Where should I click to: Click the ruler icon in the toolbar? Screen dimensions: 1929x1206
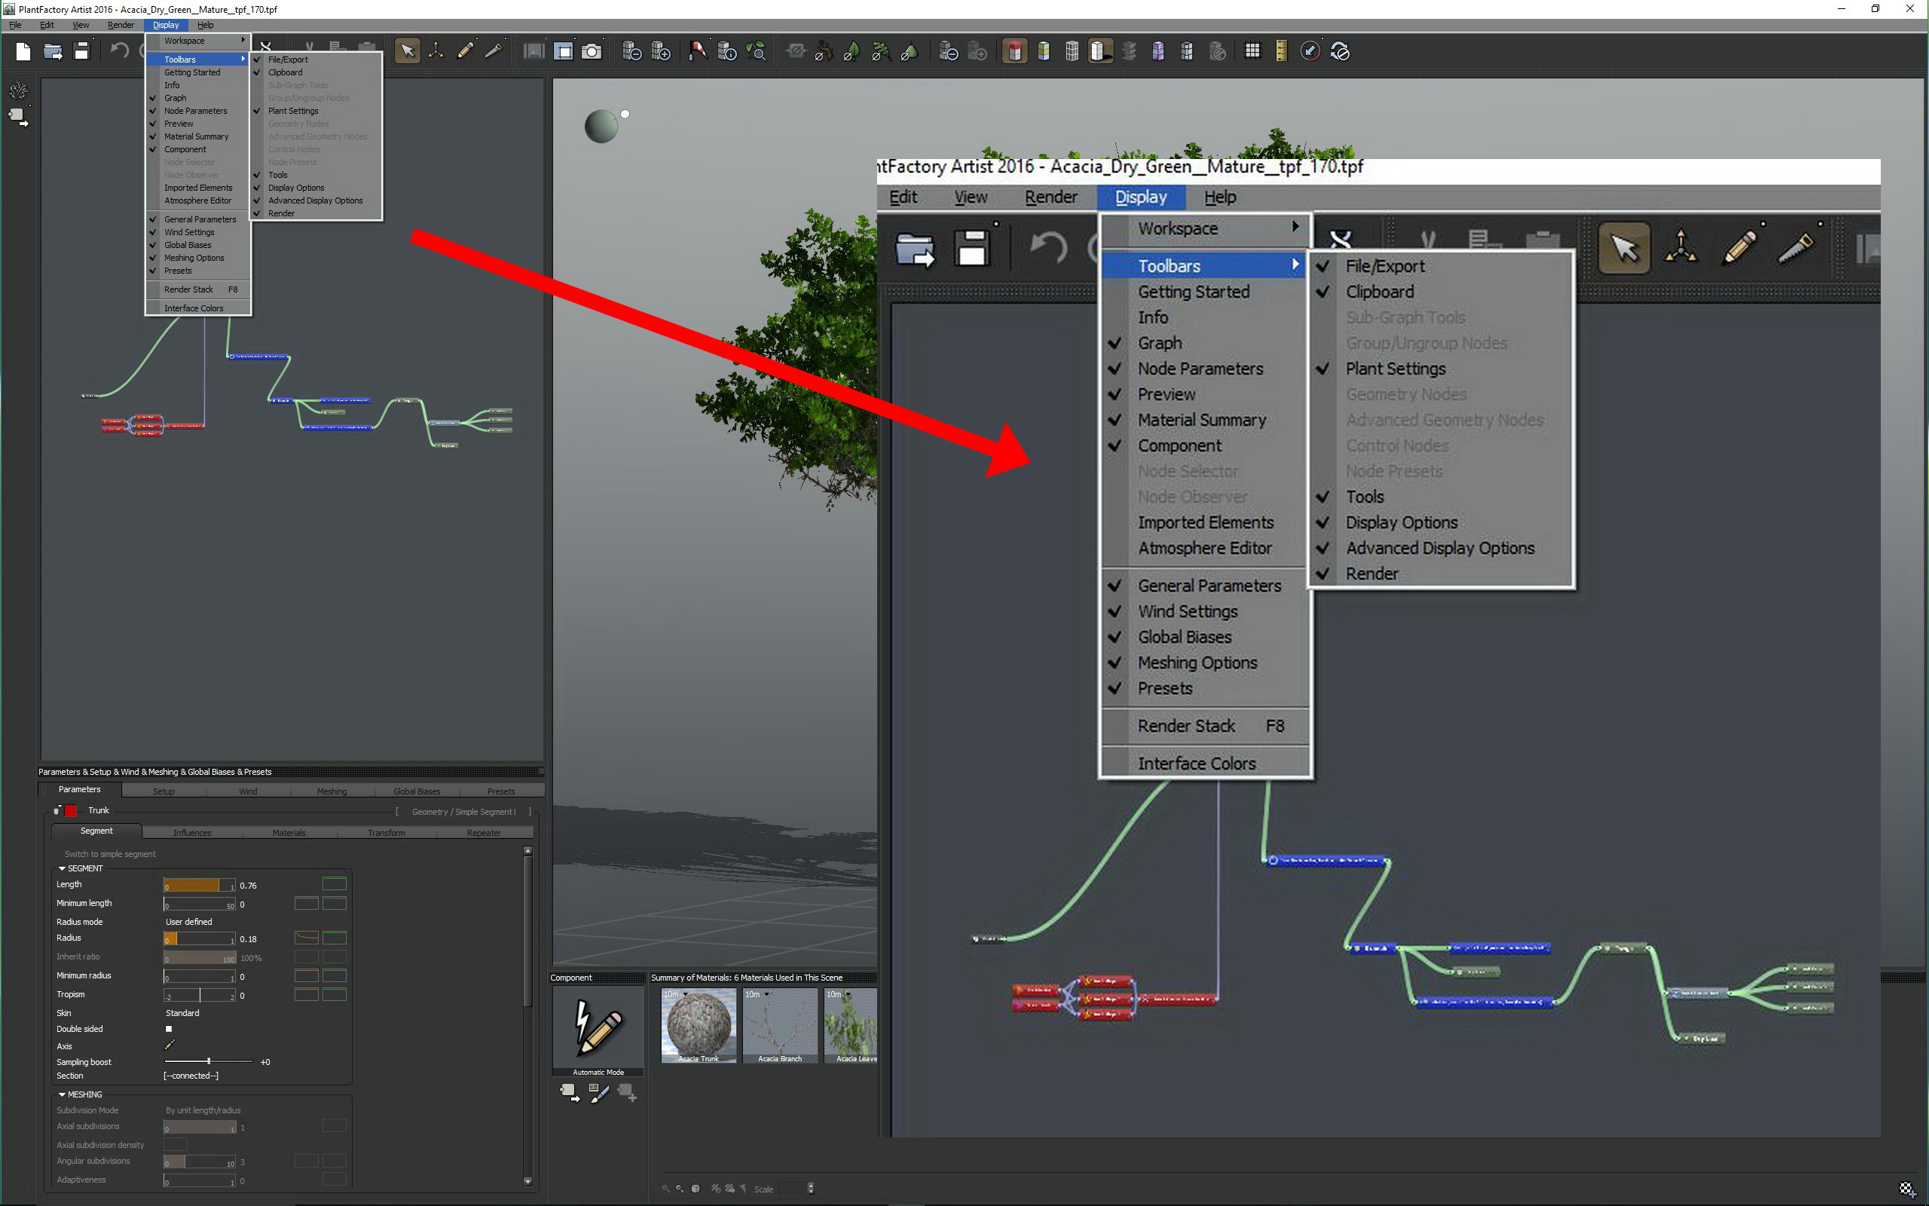(x=1281, y=52)
